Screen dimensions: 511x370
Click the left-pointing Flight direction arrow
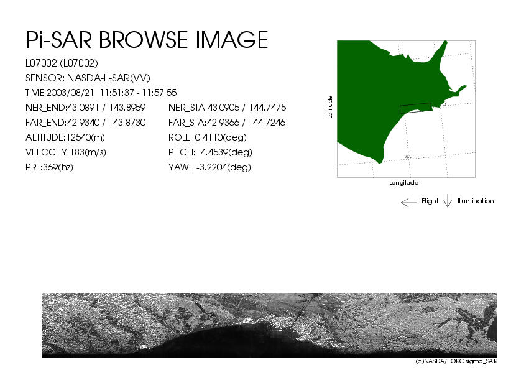pos(408,203)
